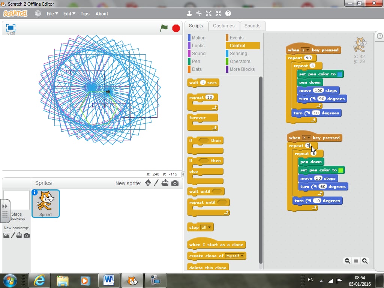Show hidden system tray icons

pyautogui.click(x=321, y=280)
